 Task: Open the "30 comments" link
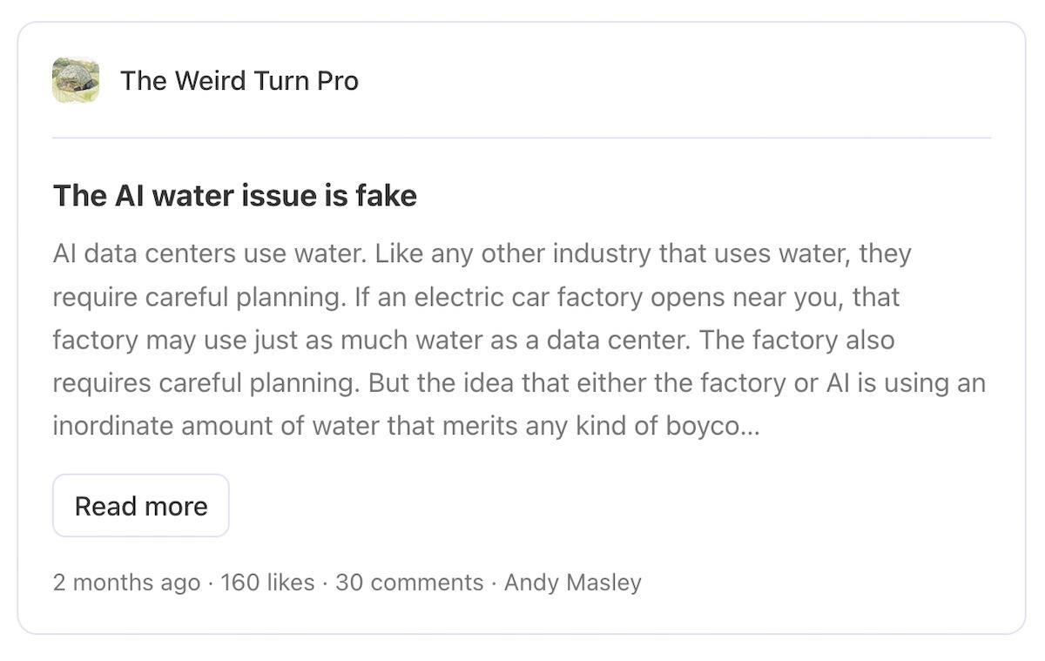[x=409, y=583]
